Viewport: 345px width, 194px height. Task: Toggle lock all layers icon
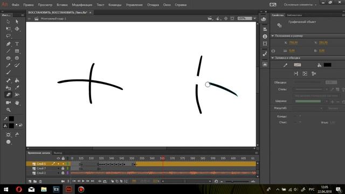[x=63, y=158]
